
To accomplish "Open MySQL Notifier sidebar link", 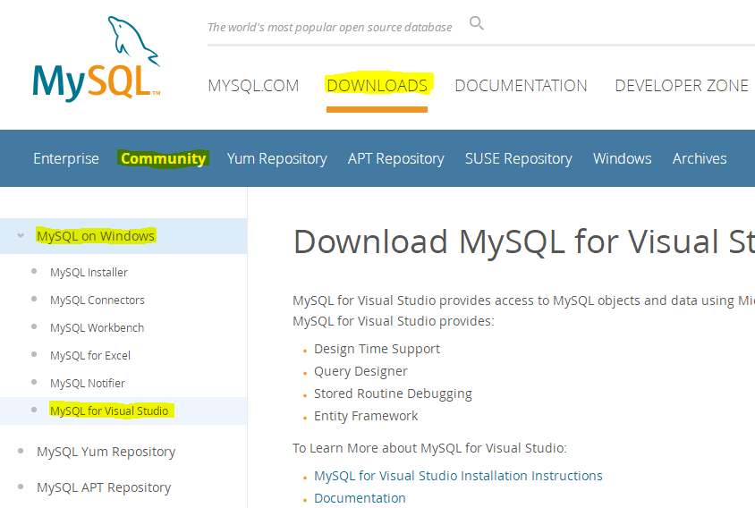I will point(88,384).
